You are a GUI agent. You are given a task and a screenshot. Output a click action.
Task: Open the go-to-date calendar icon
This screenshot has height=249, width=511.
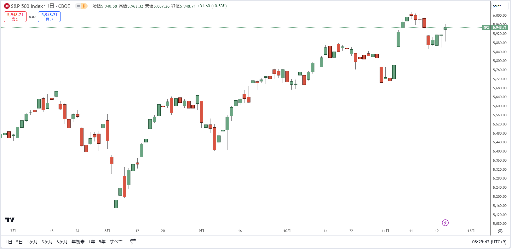133,241
